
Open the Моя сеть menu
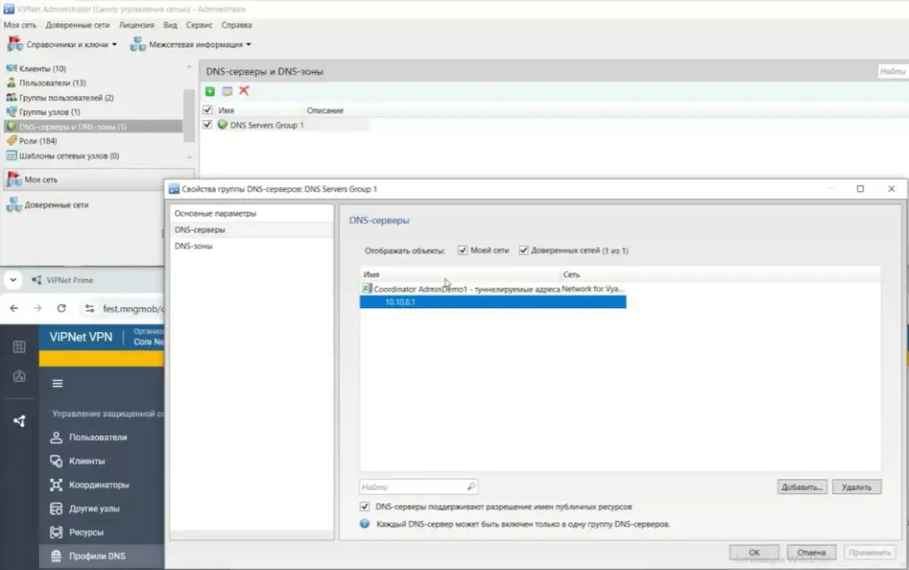coord(20,25)
